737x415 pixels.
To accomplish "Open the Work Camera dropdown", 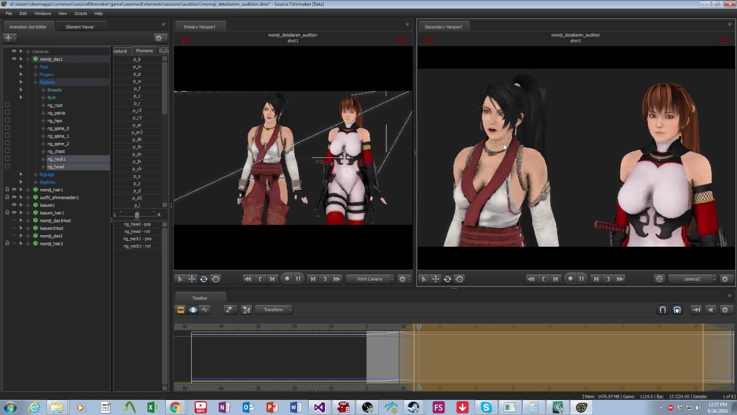I will coord(371,279).
